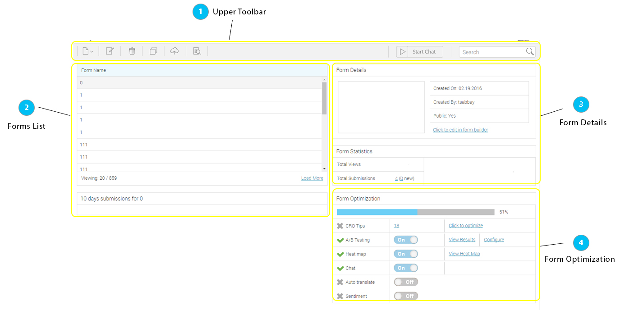This screenshot has height=310, width=620.
Task: Delete the form with the trash icon
Action: pyautogui.click(x=132, y=51)
